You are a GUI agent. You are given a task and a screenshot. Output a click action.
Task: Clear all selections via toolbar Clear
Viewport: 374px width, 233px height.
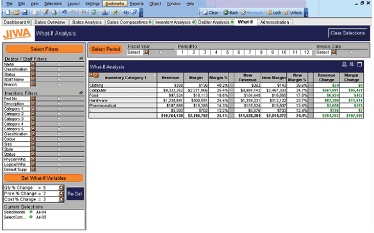(x=210, y=13)
